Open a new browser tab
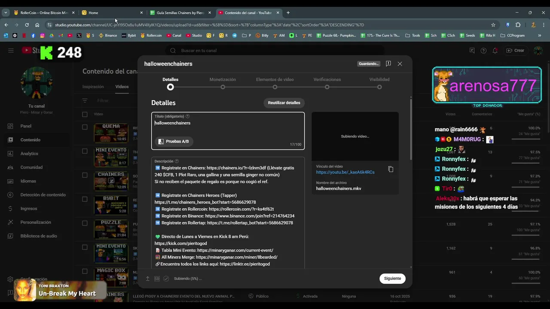The width and height of the screenshot is (550, 309). coord(288,12)
